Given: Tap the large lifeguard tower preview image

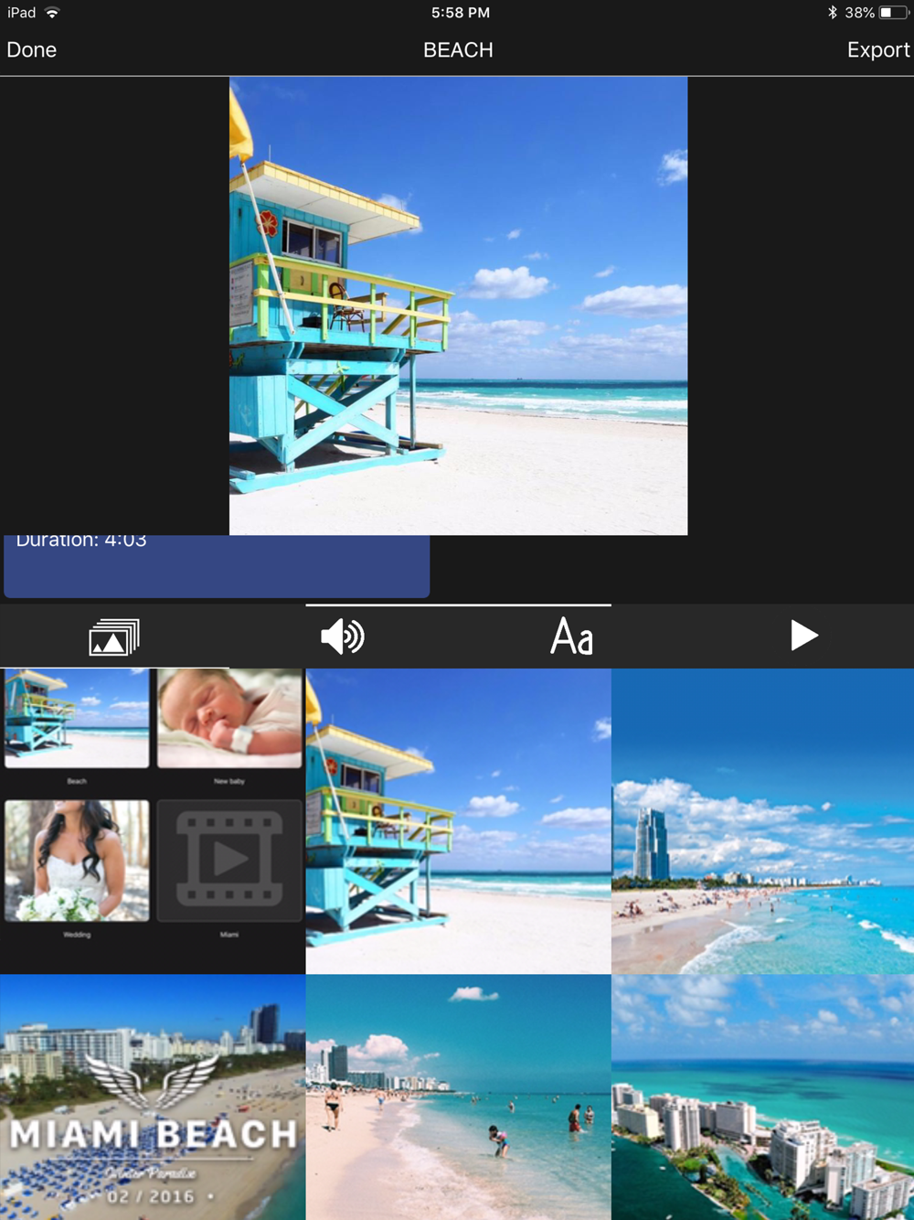Looking at the screenshot, I should [x=458, y=305].
